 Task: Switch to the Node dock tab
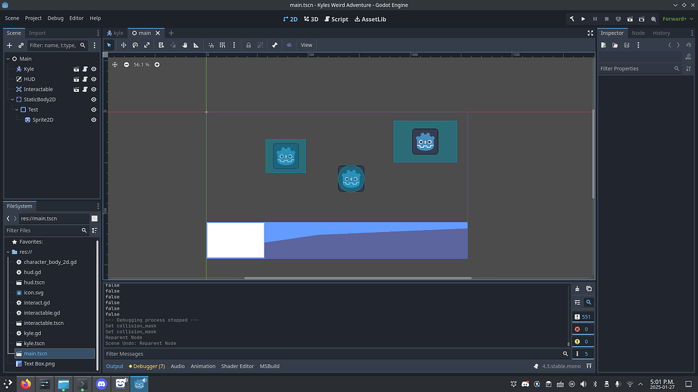tap(638, 33)
